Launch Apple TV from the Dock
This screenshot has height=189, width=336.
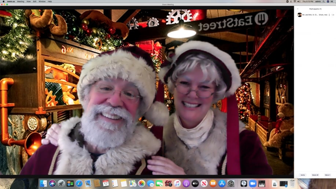click(195, 184)
